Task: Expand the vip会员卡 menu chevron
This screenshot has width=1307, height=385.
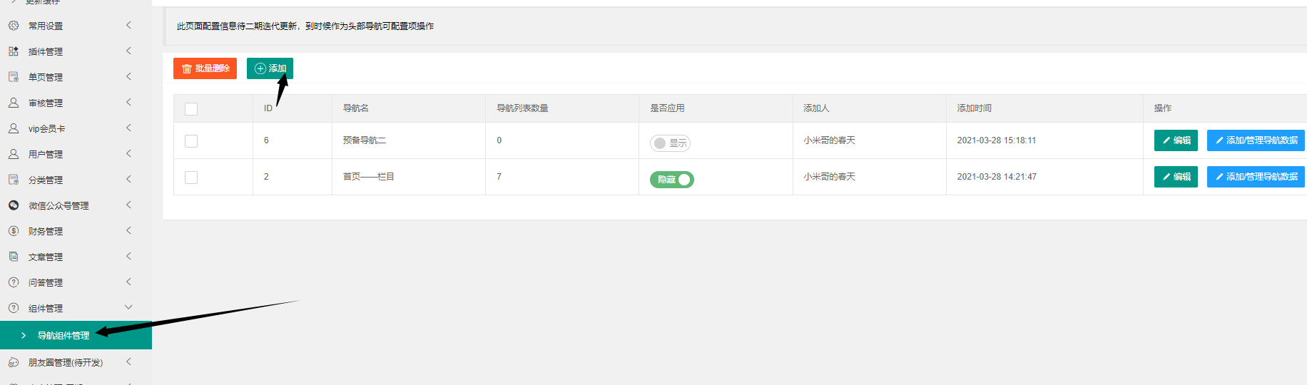Action: [128, 128]
